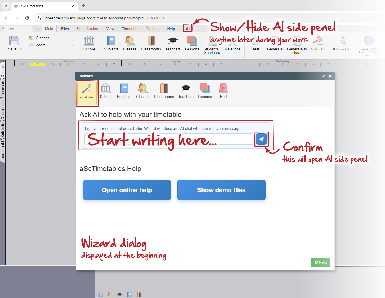The height and width of the screenshot is (298, 385).
Task: Switch to the Main ribbon tab
Action: (x=49, y=29)
